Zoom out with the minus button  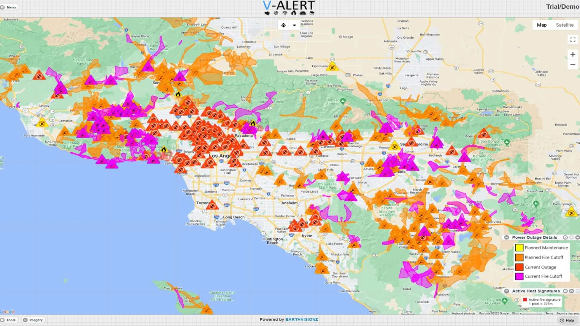click(x=572, y=65)
